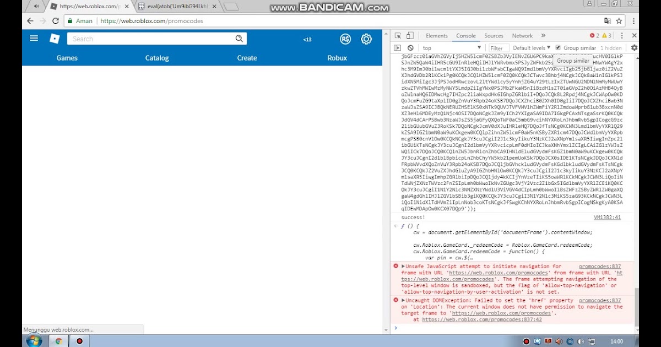The height and width of the screenshot is (347, 661).
Task: Reload the page with the refresh icon
Action: [x=56, y=21]
